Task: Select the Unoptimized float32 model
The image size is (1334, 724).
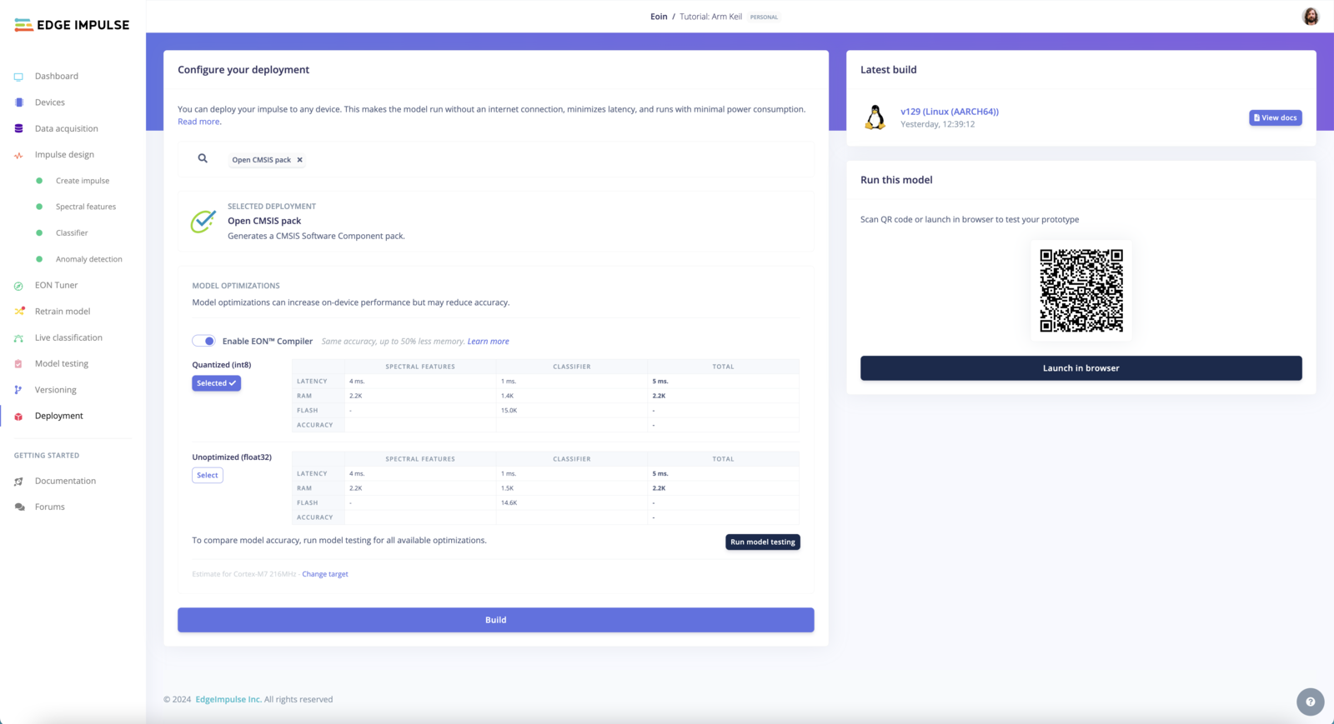Action: pos(208,475)
